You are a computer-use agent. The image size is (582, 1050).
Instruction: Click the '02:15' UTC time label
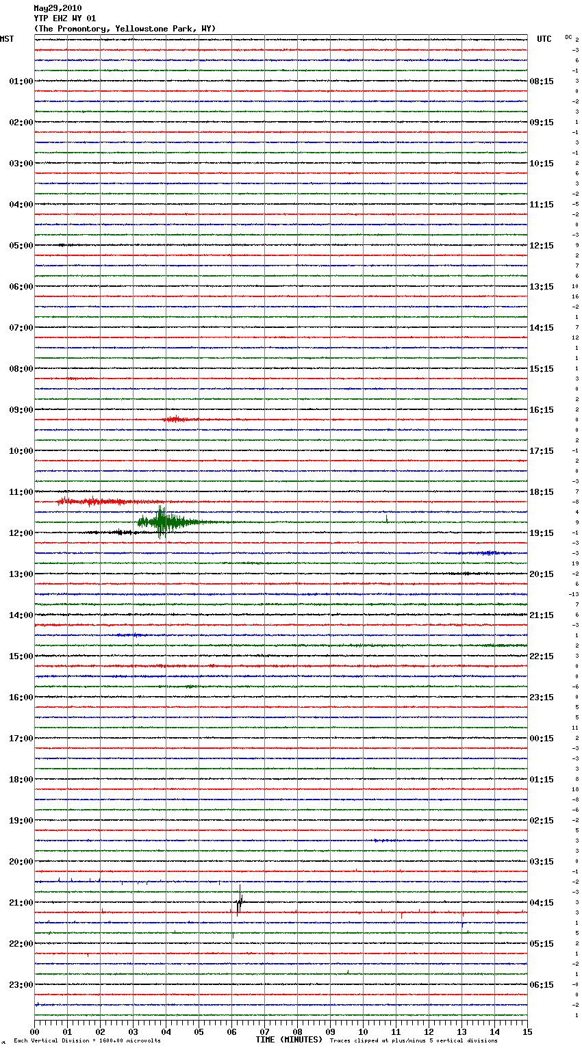(542, 821)
